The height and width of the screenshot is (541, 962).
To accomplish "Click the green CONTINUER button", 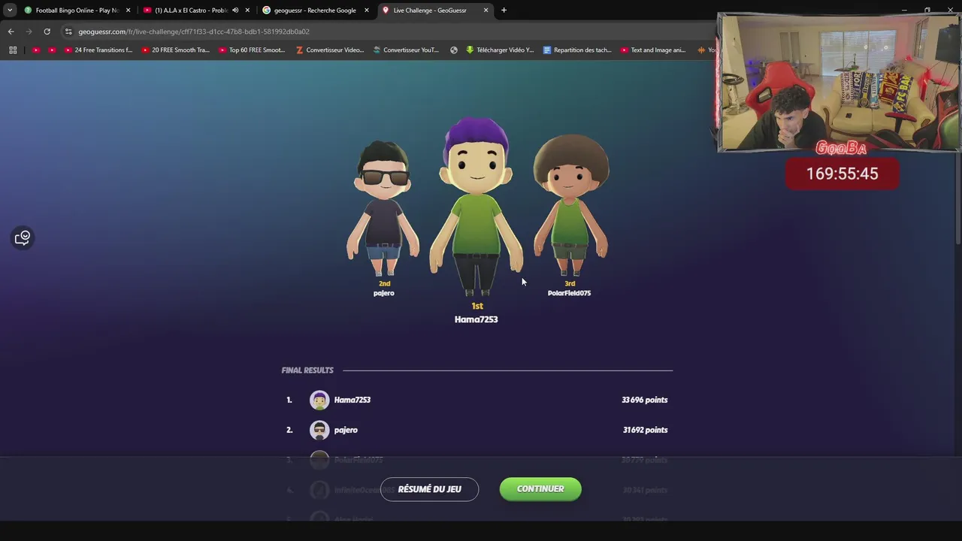I will pyautogui.click(x=540, y=489).
